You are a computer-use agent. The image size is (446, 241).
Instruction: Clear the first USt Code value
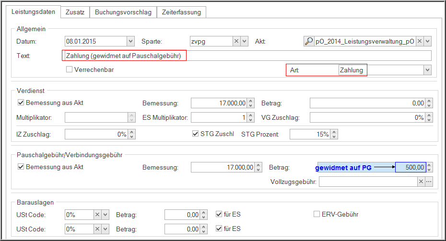(97, 215)
